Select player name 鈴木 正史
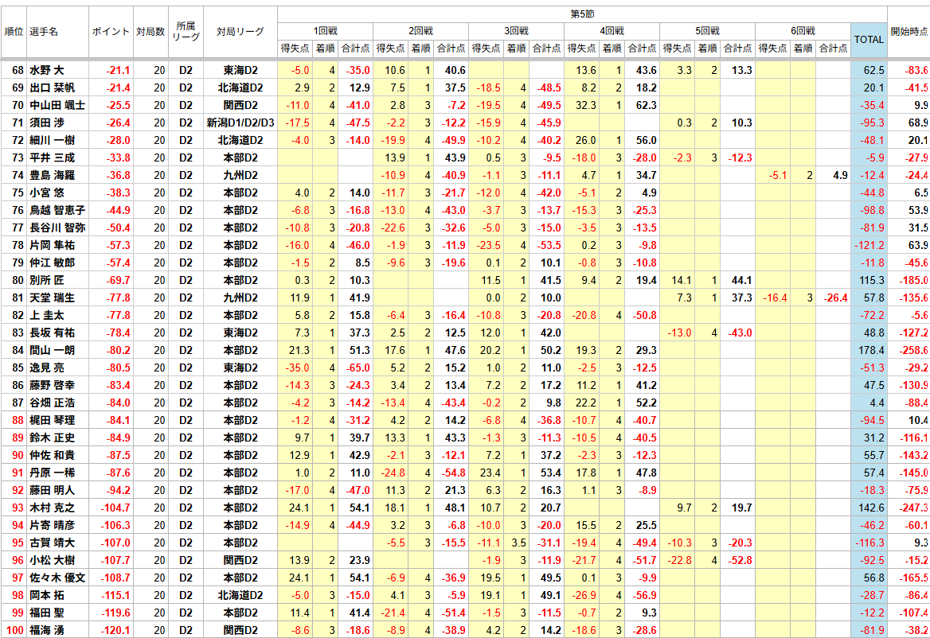The height and width of the screenshot is (638, 930). pyautogui.click(x=53, y=438)
